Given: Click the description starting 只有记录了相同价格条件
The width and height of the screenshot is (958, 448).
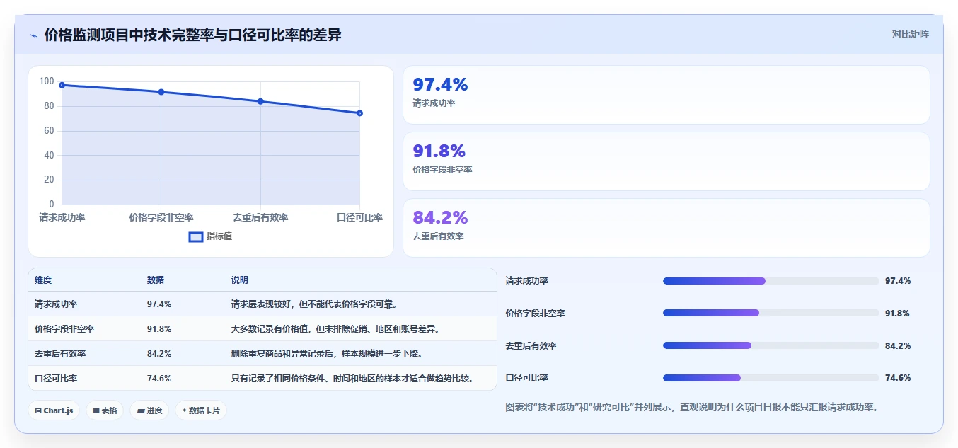Looking at the screenshot, I should (352, 379).
